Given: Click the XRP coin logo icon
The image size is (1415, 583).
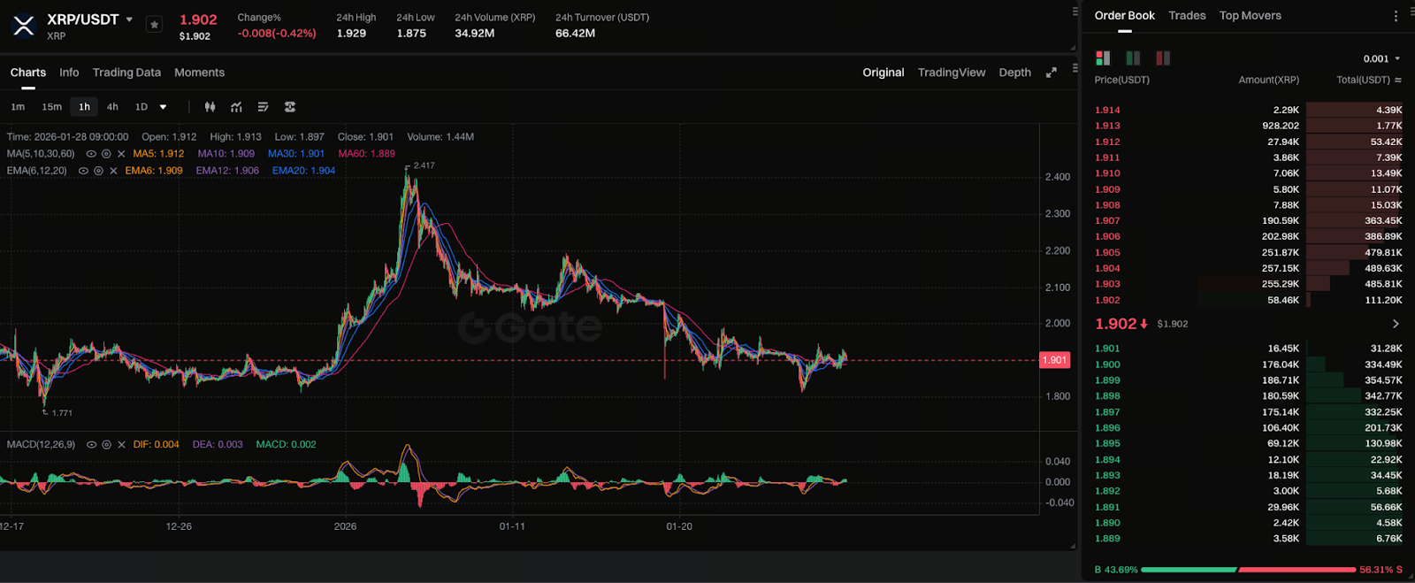Looking at the screenshot, I should [24, 26].
